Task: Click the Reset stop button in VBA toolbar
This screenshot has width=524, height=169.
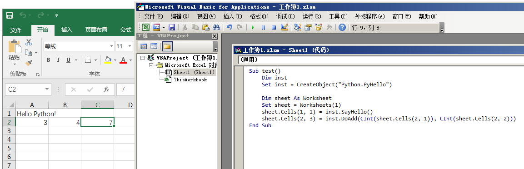Action: click(274, 27)
